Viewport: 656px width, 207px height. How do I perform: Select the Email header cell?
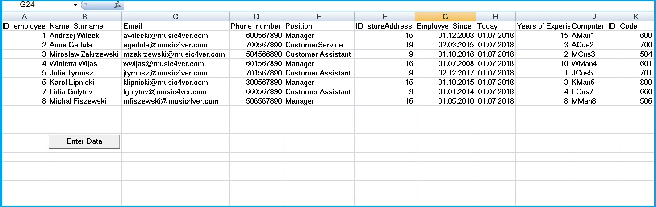click(x=175, y=26)
